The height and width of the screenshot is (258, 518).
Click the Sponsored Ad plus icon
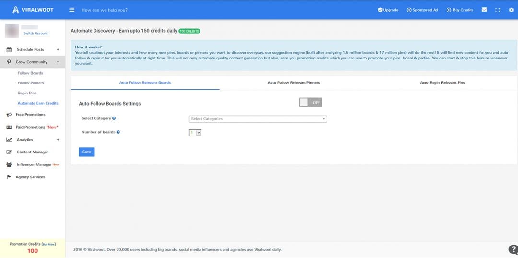pos(409,10)
